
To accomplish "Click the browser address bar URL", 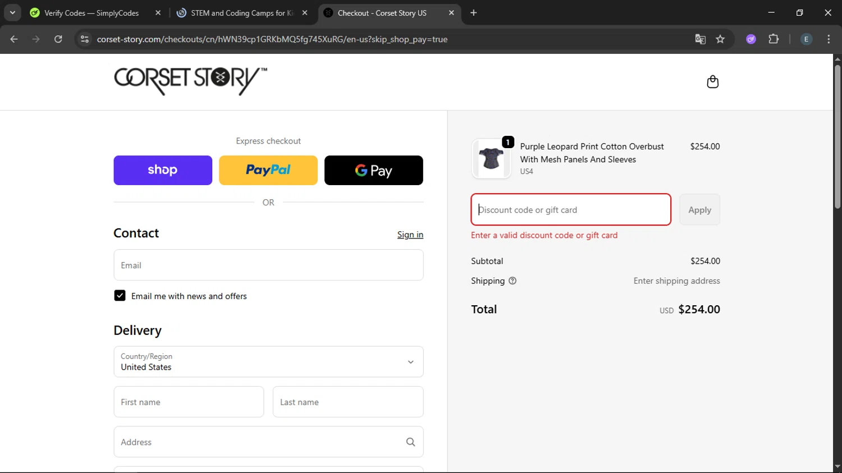I will click(x=272, y=39).
